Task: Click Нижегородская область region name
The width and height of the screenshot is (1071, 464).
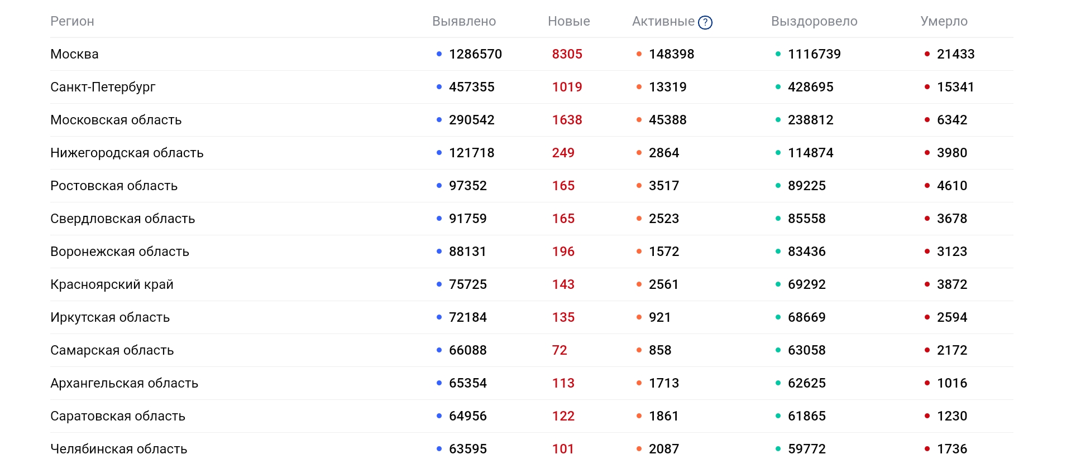Action: [127, 153]
